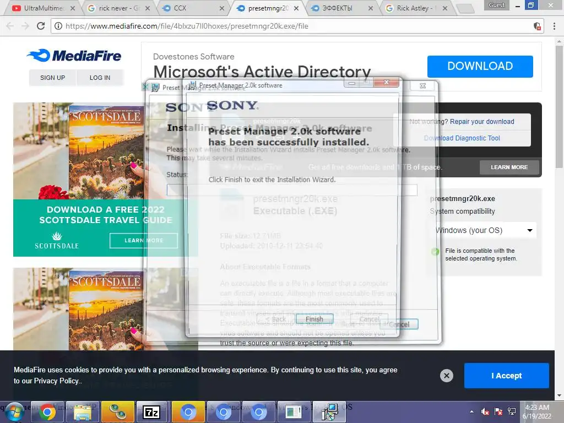Click LOG IN on MediaFire
Viewport: 564px width, 423px height.
coord(100,78)
